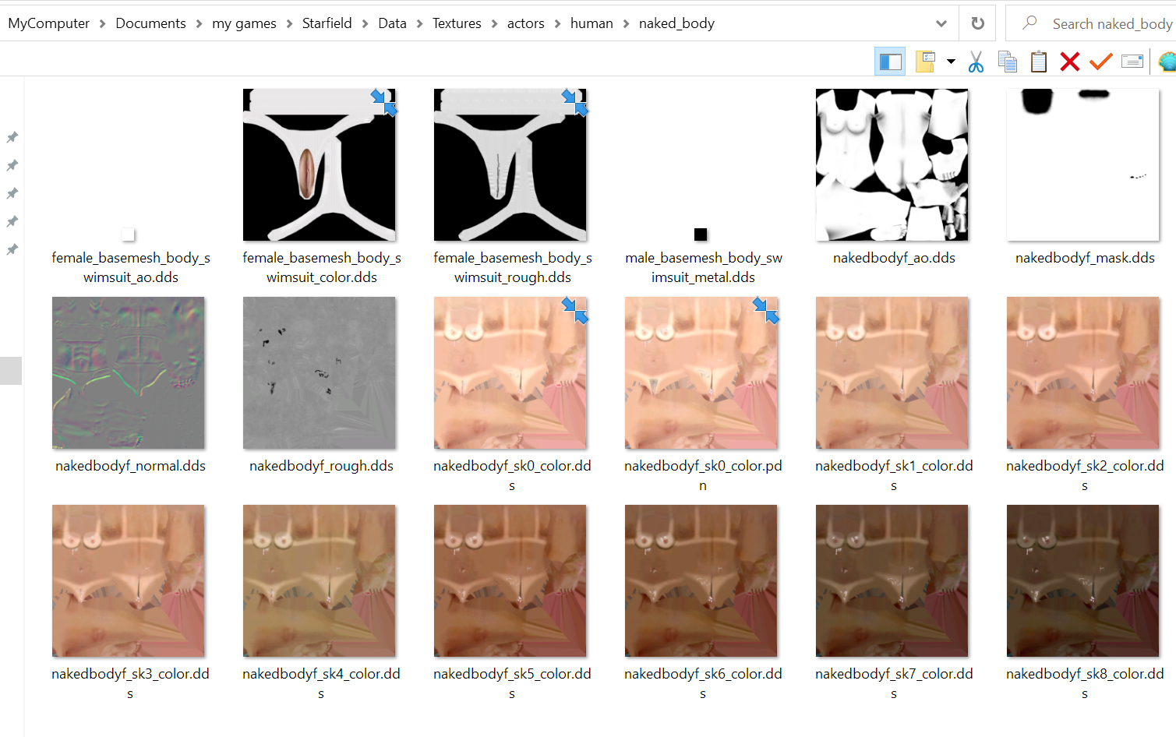Click the naked_body breadcrumb segment
The image size is (1176, 737).
(x=676, y=23)
